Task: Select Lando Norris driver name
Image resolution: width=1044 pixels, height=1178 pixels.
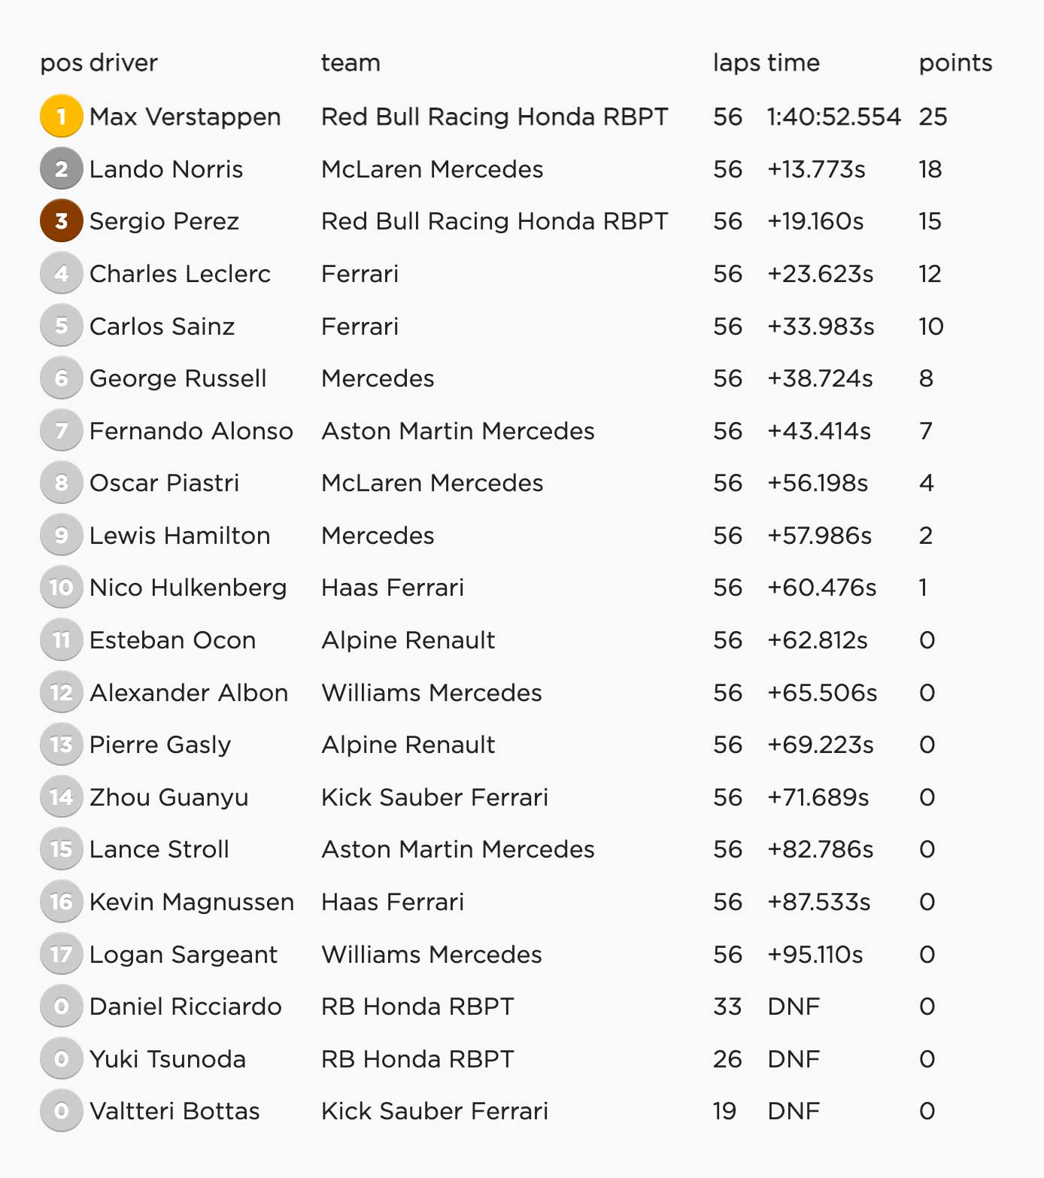Action: [166, 169]
